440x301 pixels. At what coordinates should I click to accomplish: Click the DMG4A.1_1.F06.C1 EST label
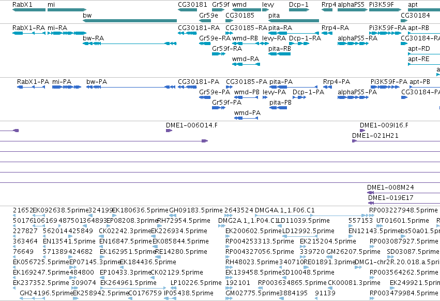[x=284, y=210]
